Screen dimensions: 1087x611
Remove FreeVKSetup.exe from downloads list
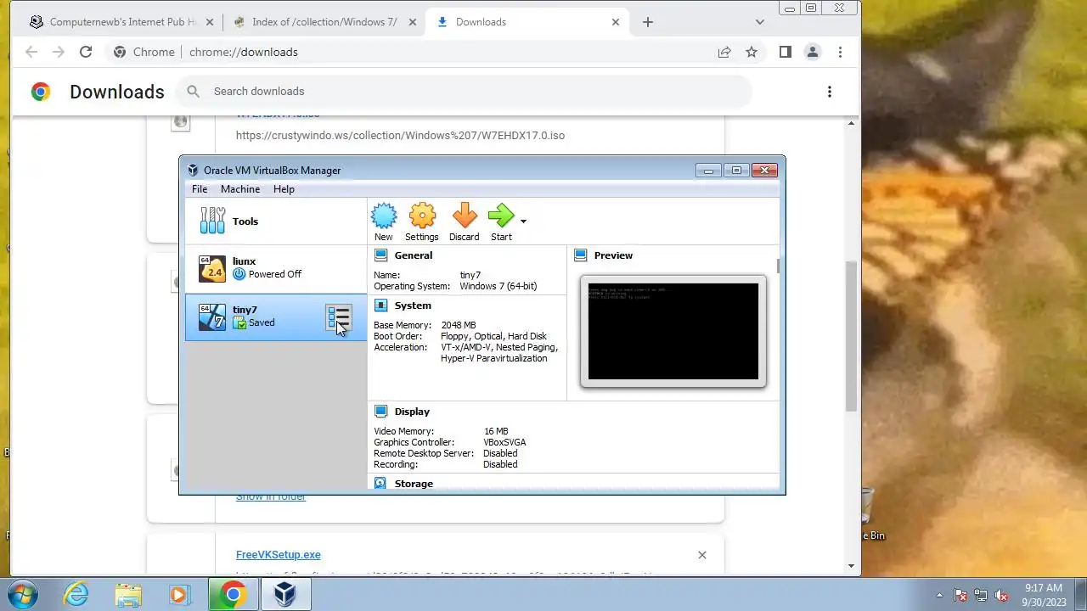(702, 555)
